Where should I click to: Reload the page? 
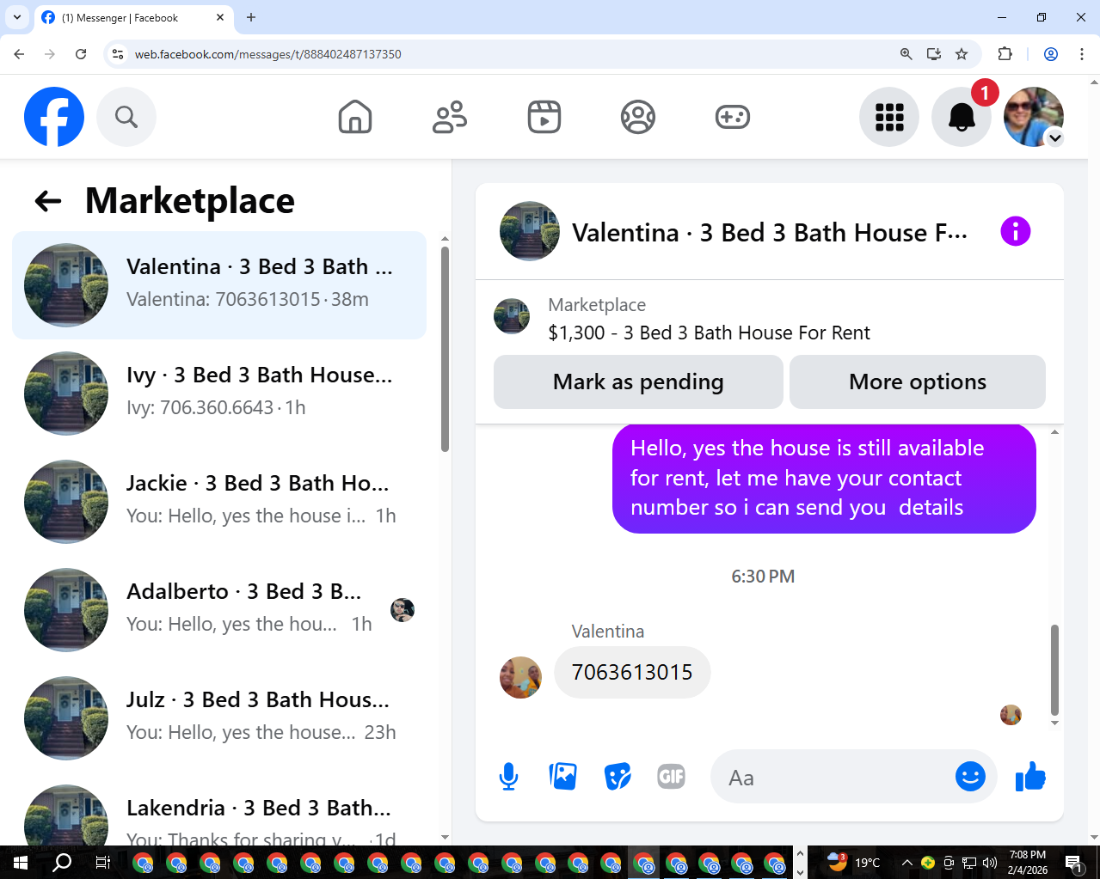[x=81, y=54]
